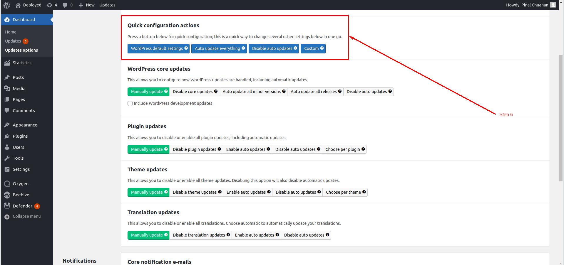Click the Custom quick configuration button

[313, 48]
